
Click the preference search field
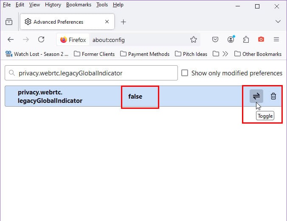pos(91,73)
